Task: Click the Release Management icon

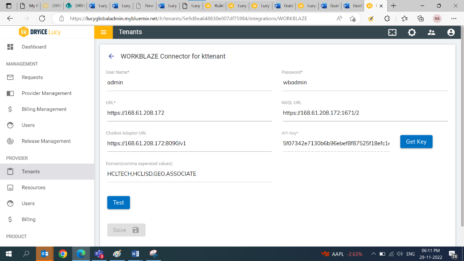Action: point(11,141)
